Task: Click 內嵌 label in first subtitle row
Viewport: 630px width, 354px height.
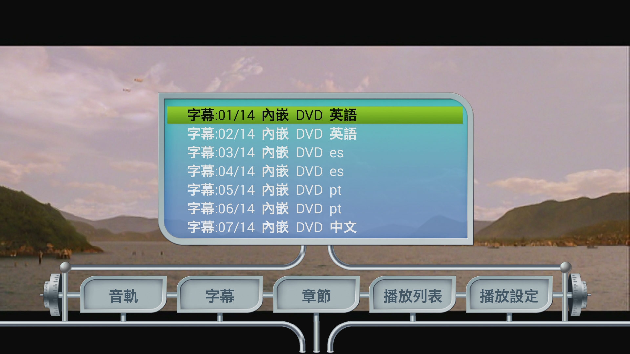Action: (x=275, y=115)
